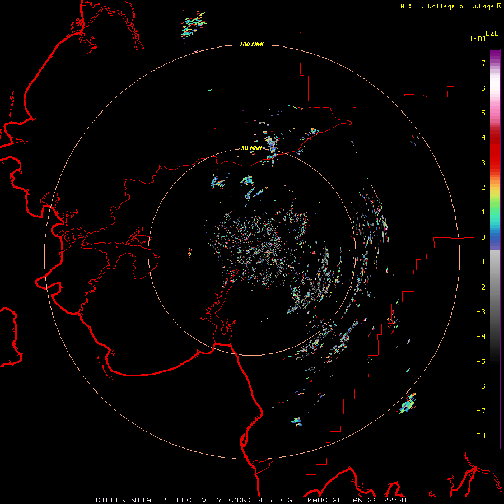Click the red band of the ZDR color bar
This screenshot has height=504, width=504.
(494, 150)
